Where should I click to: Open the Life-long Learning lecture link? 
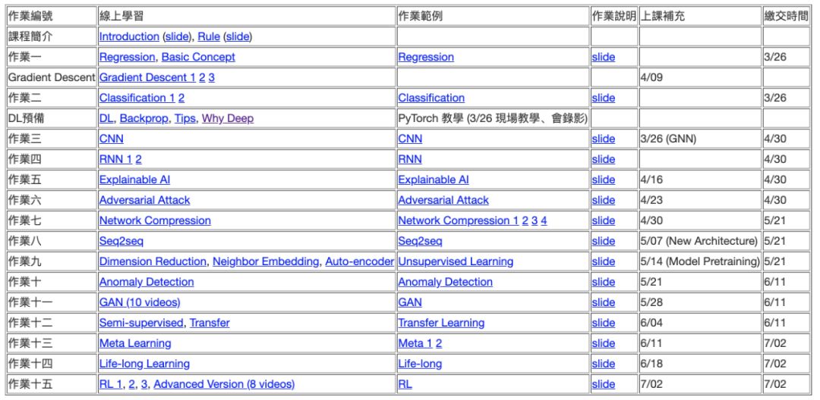pyautogui.click(x=144, y=364)
